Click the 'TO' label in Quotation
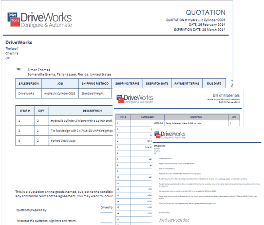This screenshot has width=264, height=225. [x=19, y=69]
